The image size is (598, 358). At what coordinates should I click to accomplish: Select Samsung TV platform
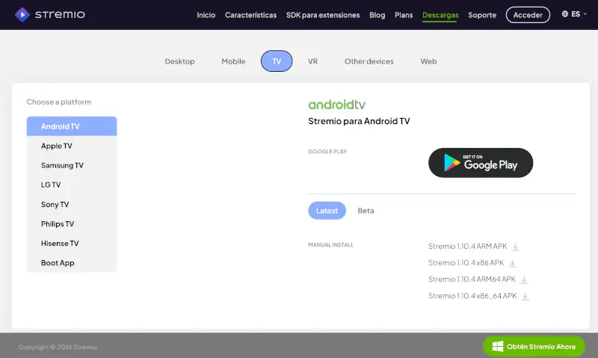click(72, 165)
